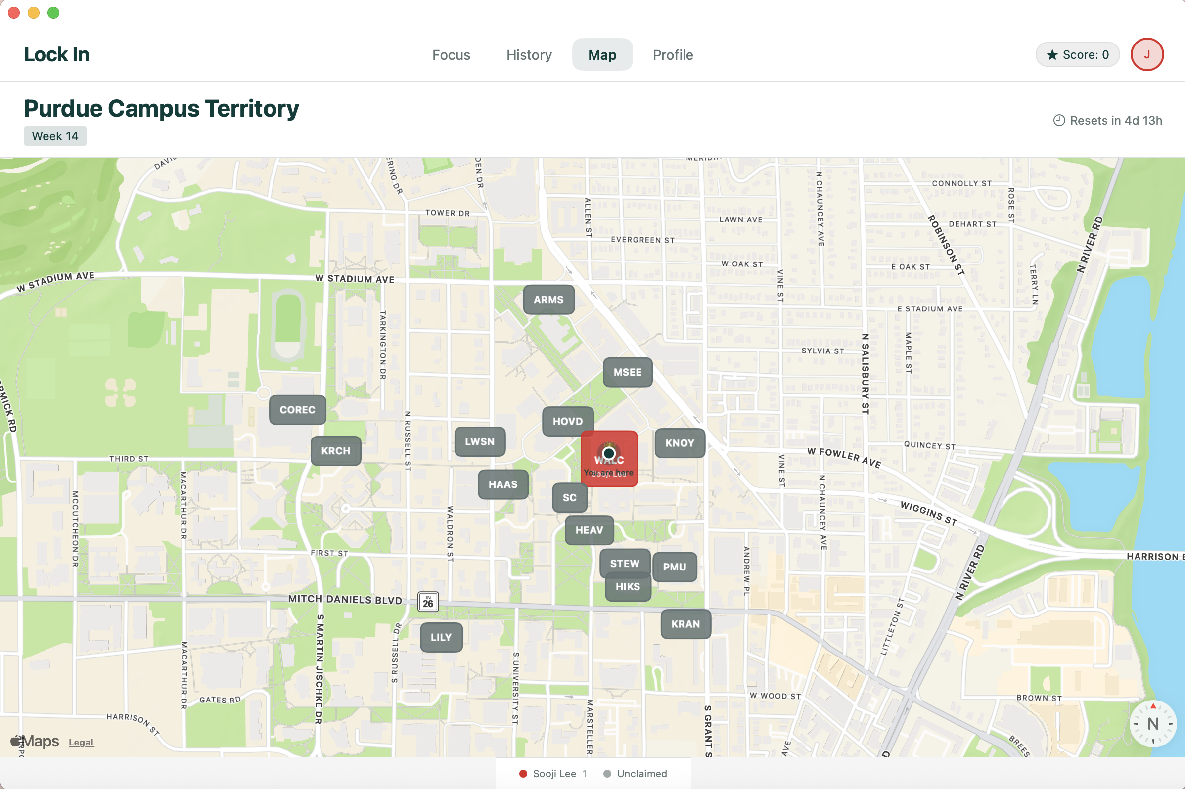Click the star Score badge

pyautogui.click(x=1077, y=54)
